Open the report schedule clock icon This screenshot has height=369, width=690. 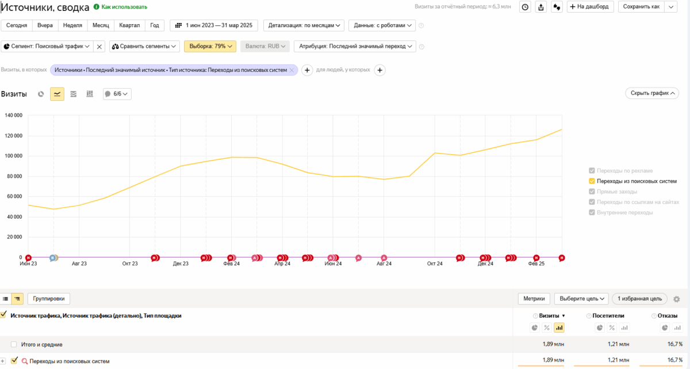(x=525, y=7)
